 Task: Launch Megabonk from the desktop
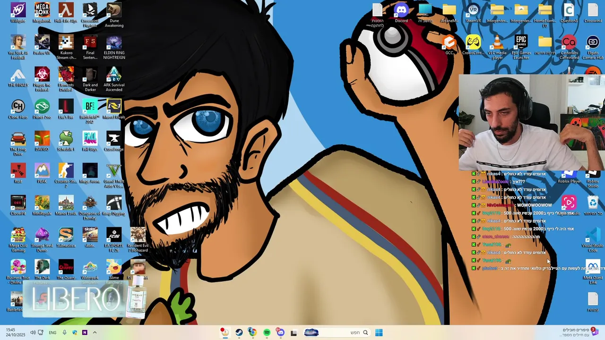(42, 13)
